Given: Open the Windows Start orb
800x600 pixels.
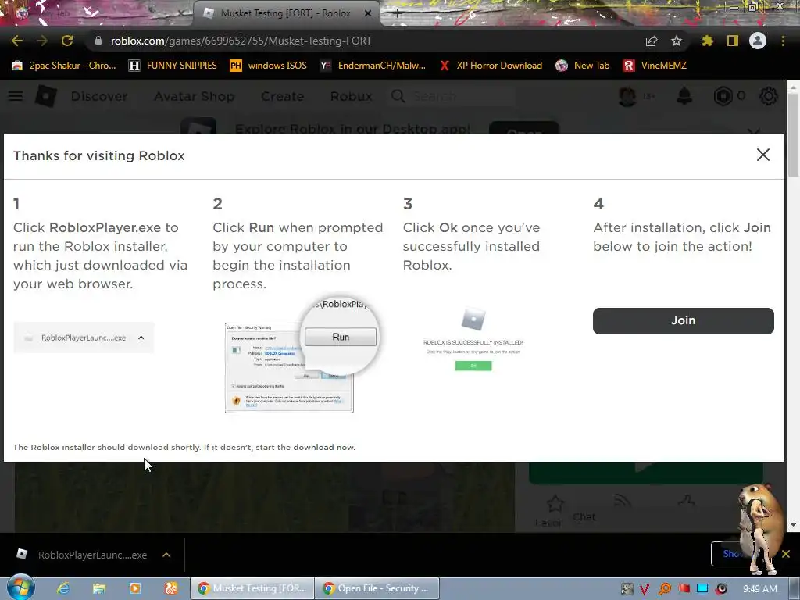Looking at the screenshot, I should click(x=21, y=587).
